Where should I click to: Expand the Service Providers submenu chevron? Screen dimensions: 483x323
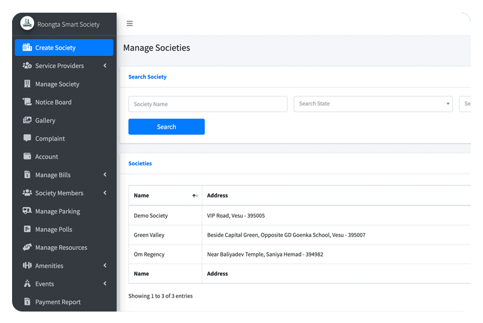[x=104, y=66]
